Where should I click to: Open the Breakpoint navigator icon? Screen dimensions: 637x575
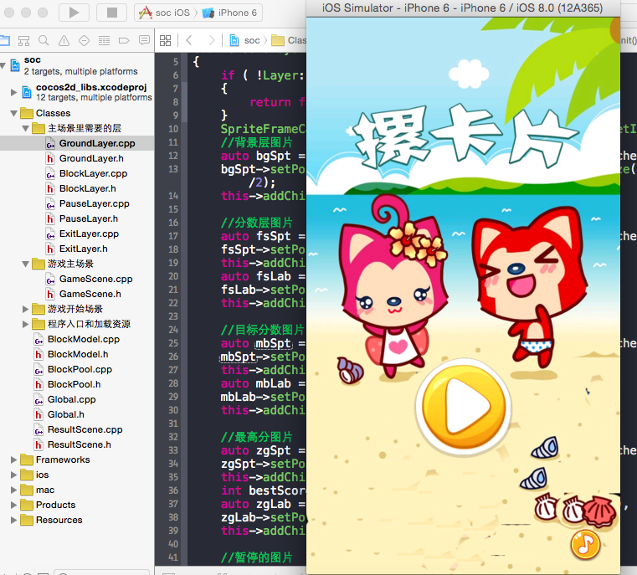point(124,41)
